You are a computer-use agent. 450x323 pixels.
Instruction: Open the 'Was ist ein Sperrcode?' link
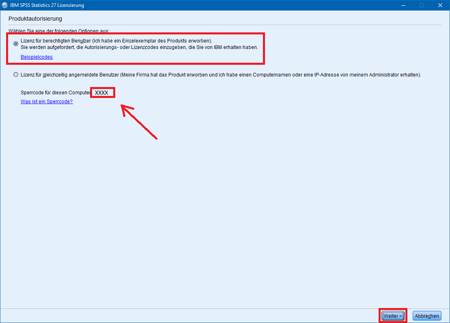click(x=47, y=102)
